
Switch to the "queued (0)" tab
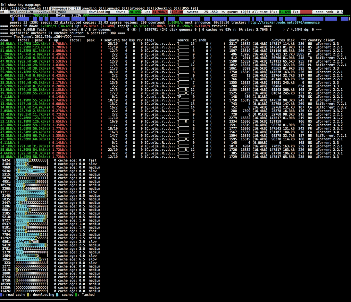click(x=117, y=8)
